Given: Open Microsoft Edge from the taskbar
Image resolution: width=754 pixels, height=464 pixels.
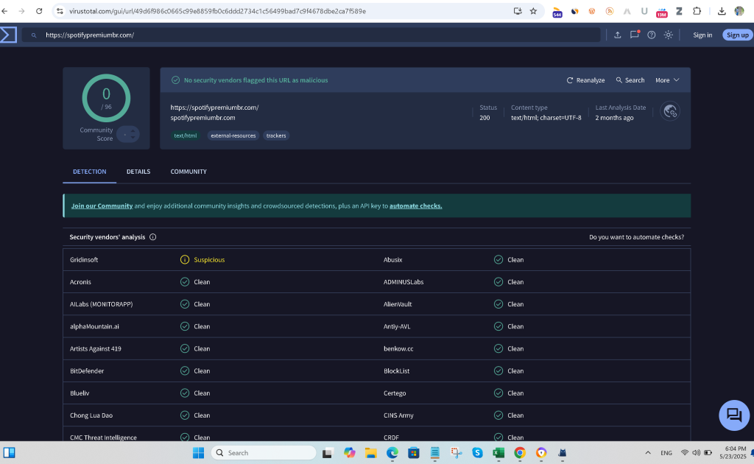Looking at the screenshot, I should [x=392, y=452].
